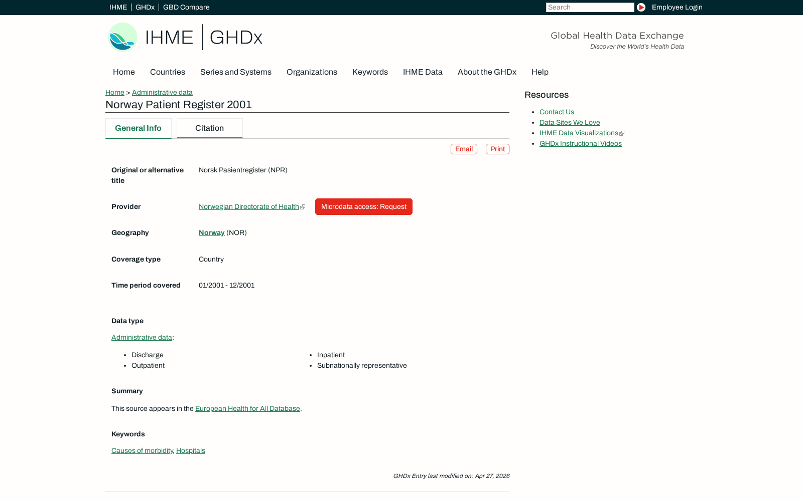803x501 pixels.
Task: Open Countries menu item
Action: 168,72
